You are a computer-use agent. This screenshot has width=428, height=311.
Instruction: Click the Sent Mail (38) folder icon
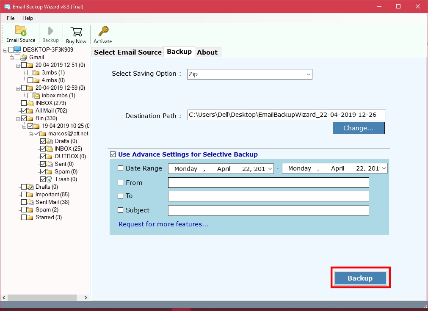30,202
